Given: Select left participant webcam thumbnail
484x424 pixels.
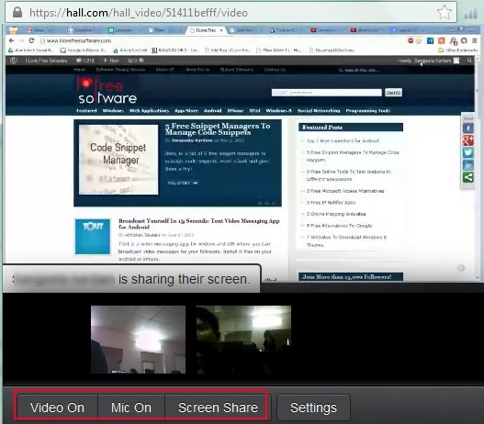Looking at the screenshot, I should (x=139, y=340).
